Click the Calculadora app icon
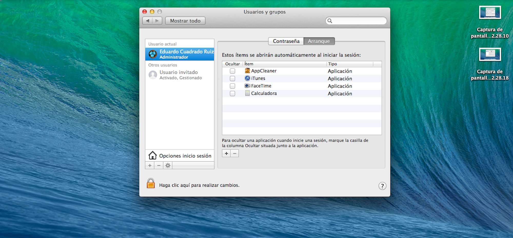The width and height of the screenshot is (513, 238). (247, 93)
